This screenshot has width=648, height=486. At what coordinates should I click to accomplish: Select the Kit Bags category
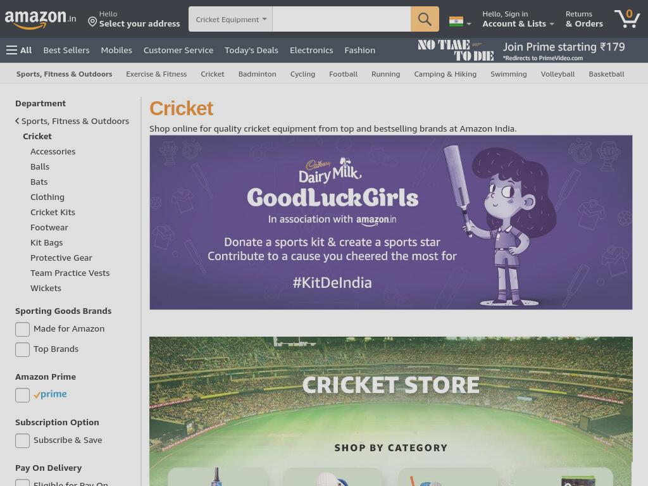46,242
